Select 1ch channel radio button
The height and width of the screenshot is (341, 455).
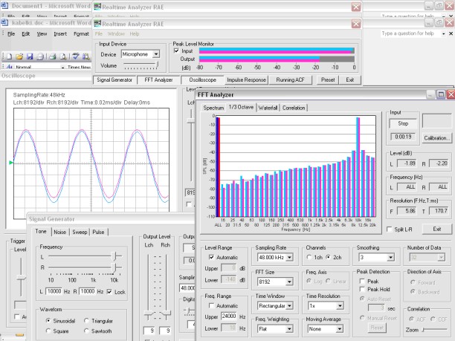[x=309, y=257]
